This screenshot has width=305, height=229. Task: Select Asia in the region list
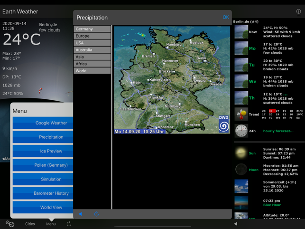(x=92, y=57)
